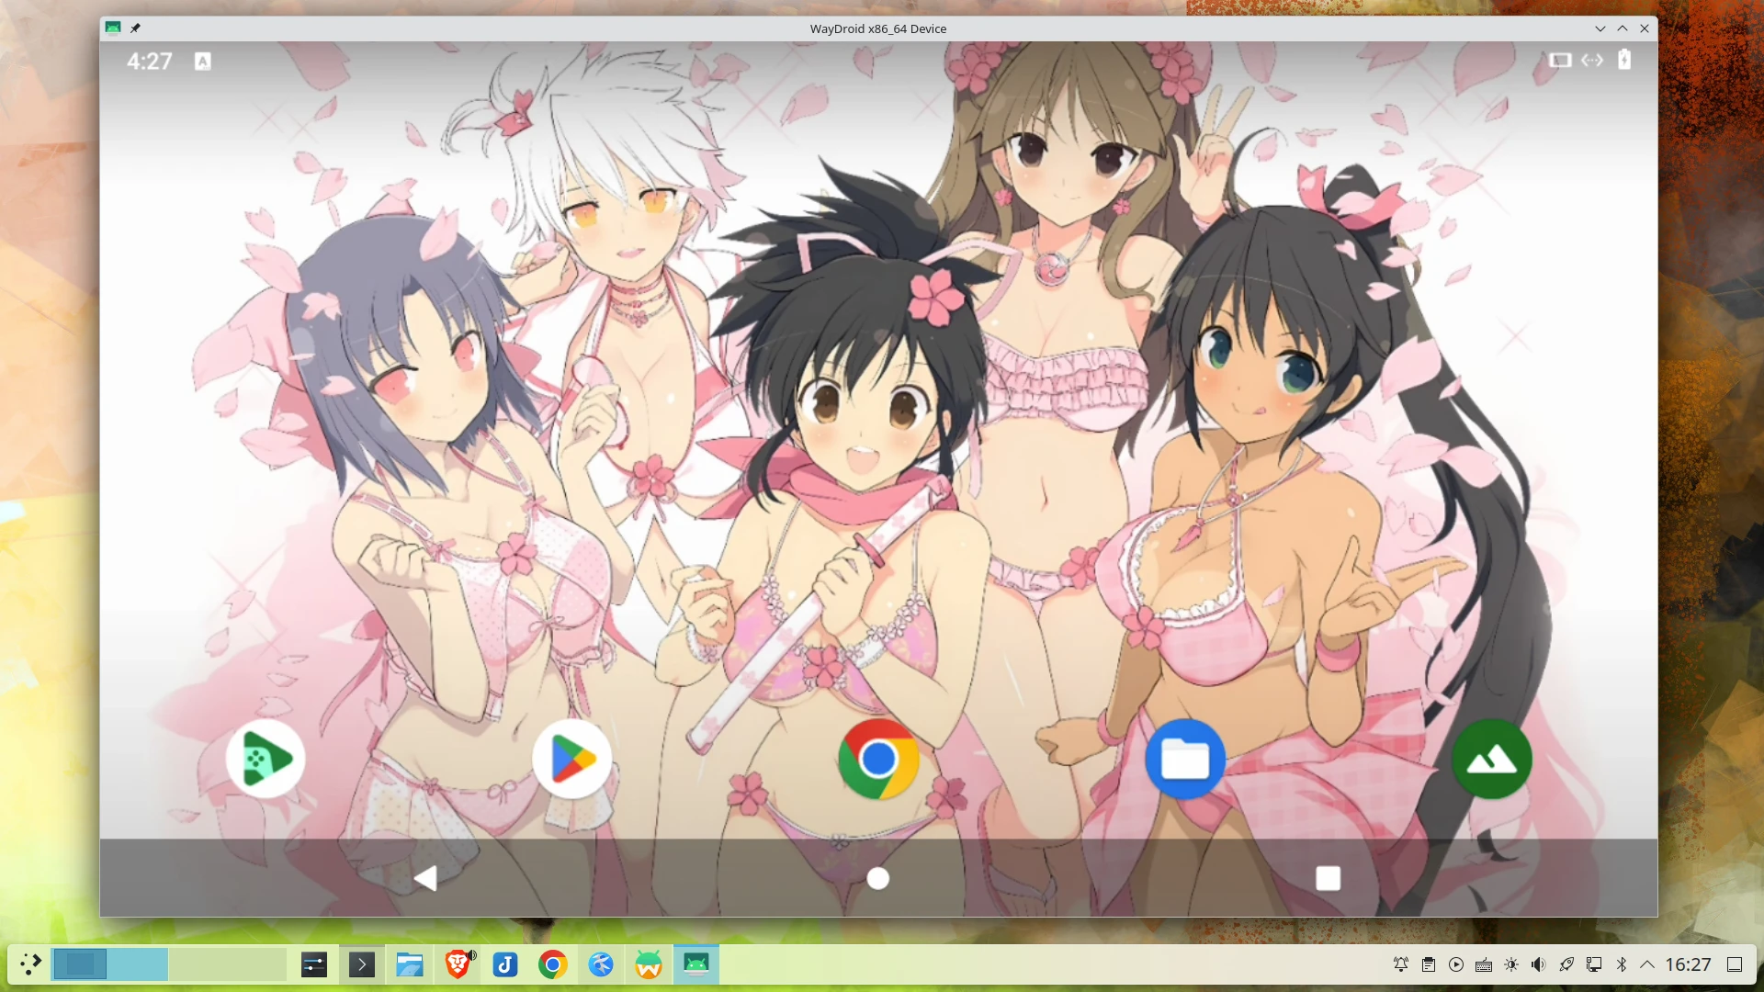Tap the Android home circle button

[x=878, y=879]
